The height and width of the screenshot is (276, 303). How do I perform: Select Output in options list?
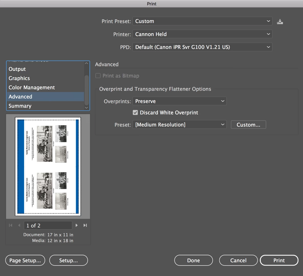click(46, 69)
